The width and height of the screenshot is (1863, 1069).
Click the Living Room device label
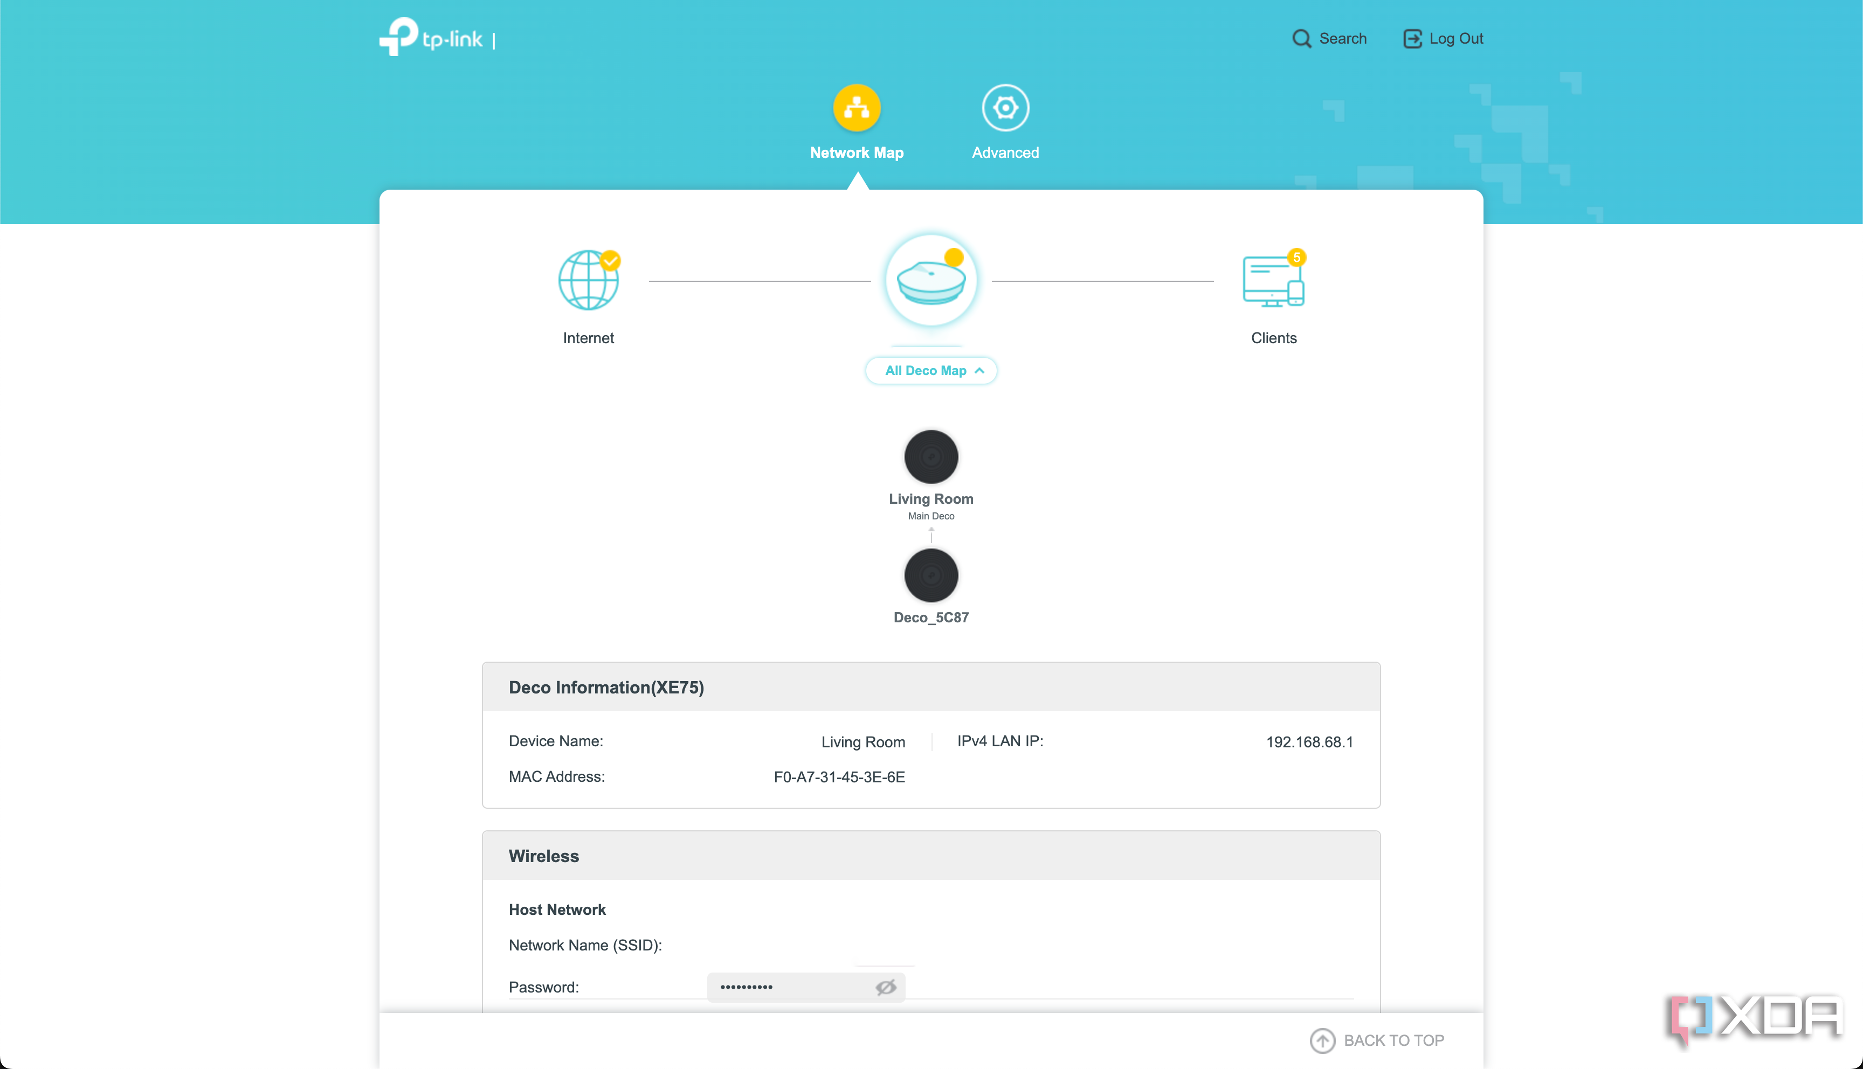[x=930, y=499]
